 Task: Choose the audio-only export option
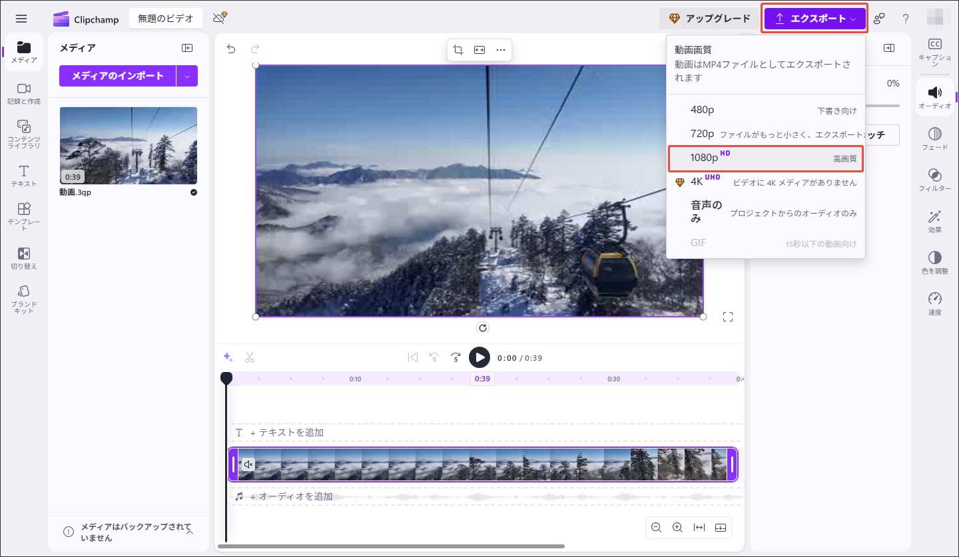pyautogui.click(x=766, y=212)
